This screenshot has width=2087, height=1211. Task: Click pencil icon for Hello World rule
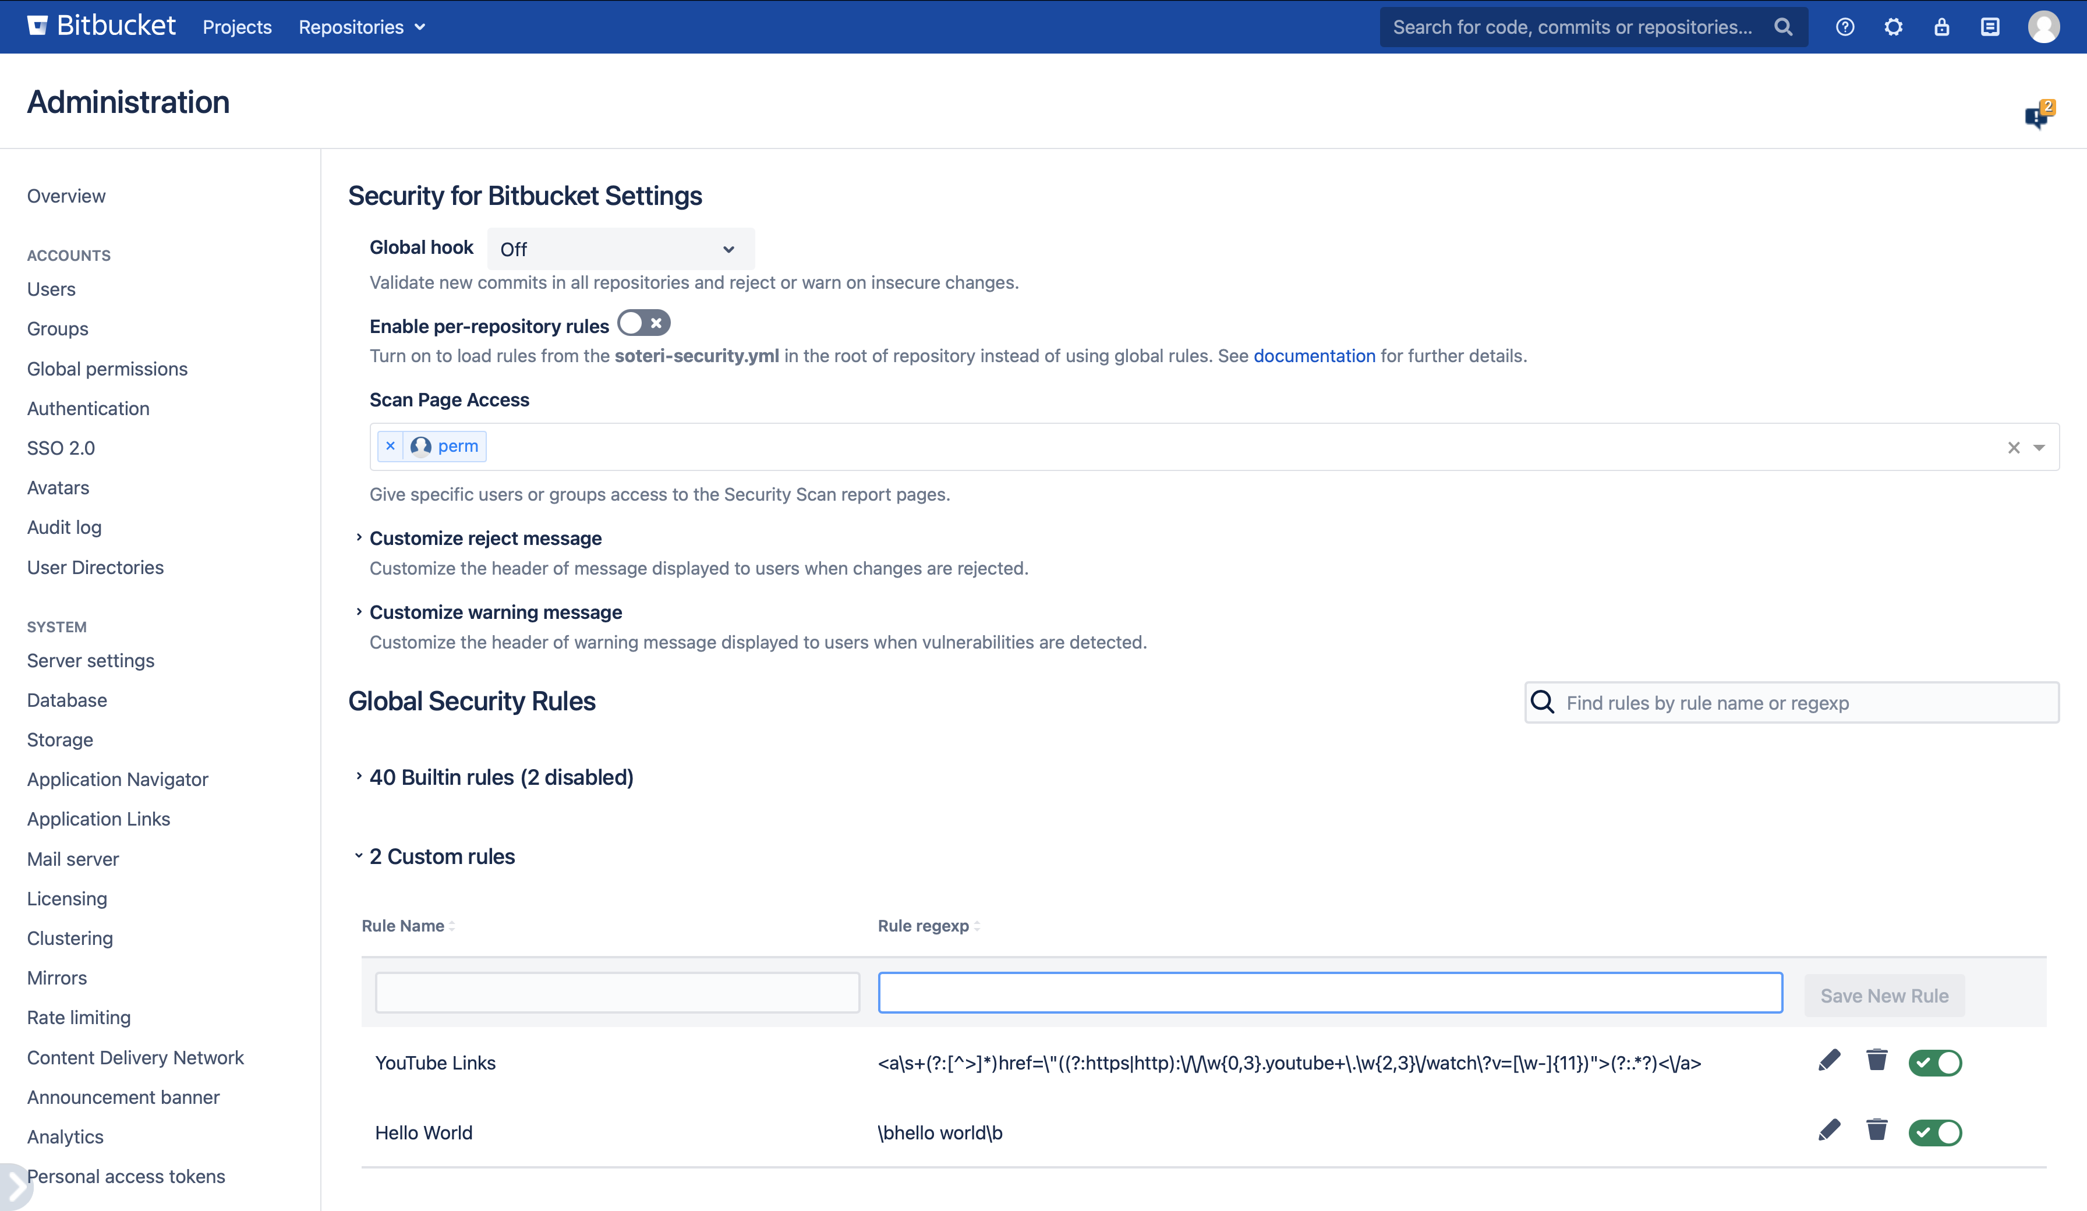point(1828,1130)
